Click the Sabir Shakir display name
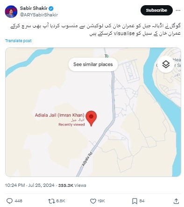Image resolution: width=184 pixels, height=207 pixels. 34,8
